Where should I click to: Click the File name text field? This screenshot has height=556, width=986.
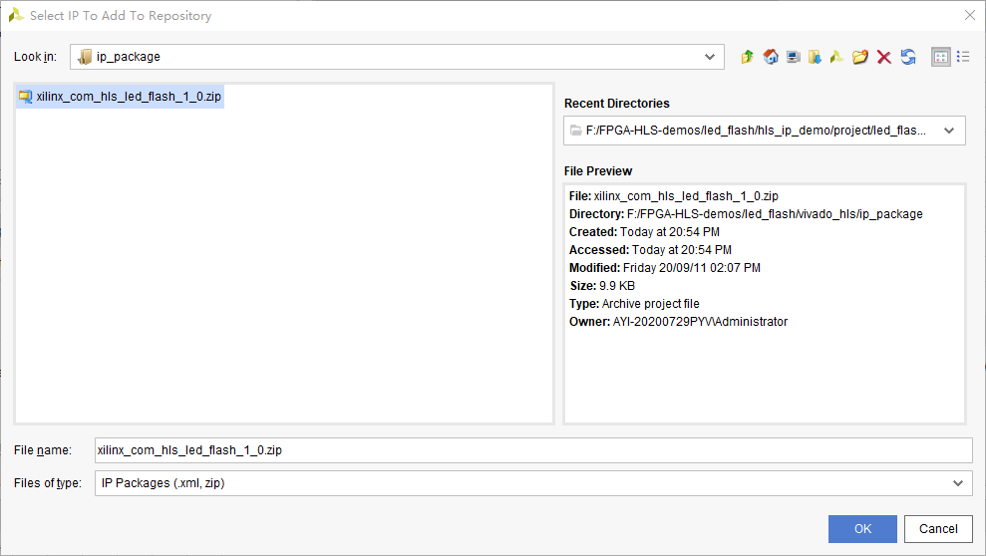(x=532, y=450)
